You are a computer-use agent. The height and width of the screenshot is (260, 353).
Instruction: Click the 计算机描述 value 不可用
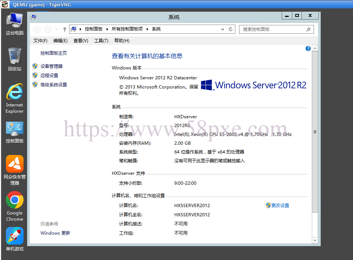[181, 224]
